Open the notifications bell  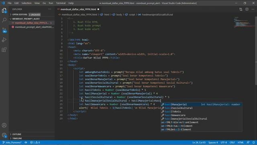point(253,143)
